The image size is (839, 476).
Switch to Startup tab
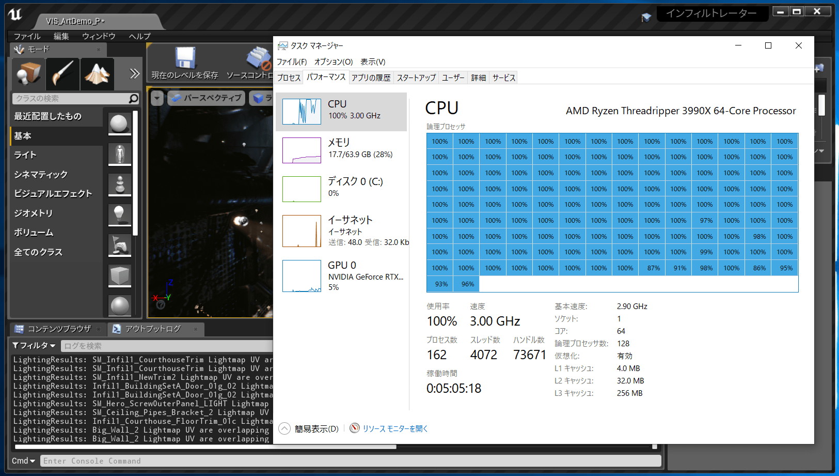(416, 78)
